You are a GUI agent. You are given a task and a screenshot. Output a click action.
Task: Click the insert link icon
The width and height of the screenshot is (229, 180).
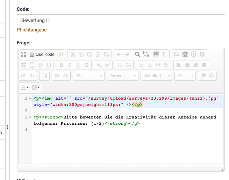click(57, 76)
